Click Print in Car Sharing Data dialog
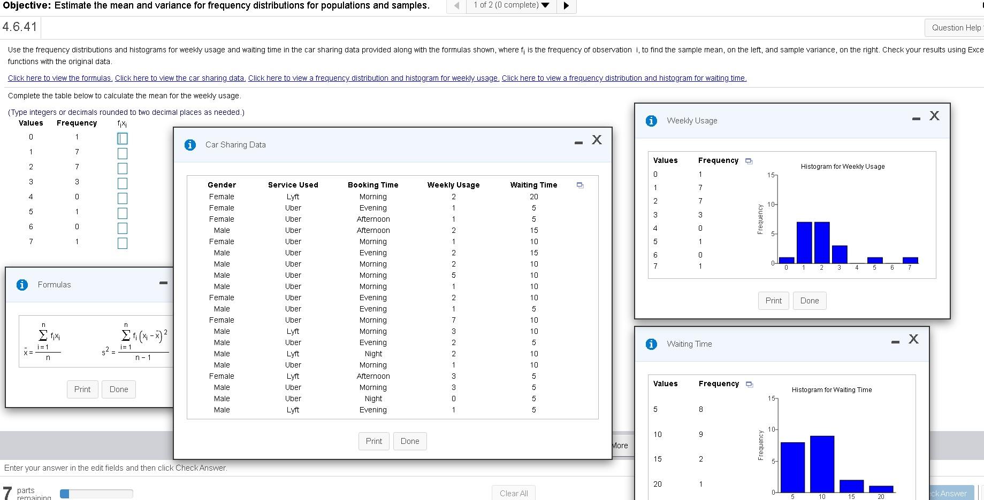984x500 pixels. pyautogui.click(x=374, y=441)
